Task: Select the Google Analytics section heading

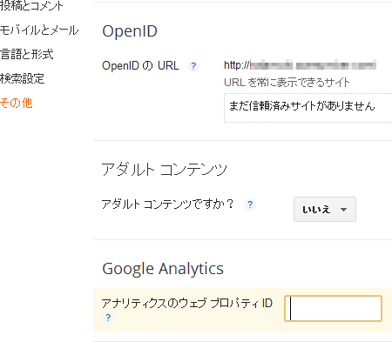Action: [x=163, y=269]
